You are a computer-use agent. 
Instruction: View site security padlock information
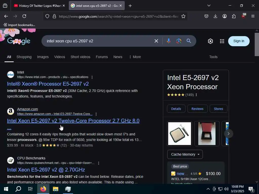[54, 16]
